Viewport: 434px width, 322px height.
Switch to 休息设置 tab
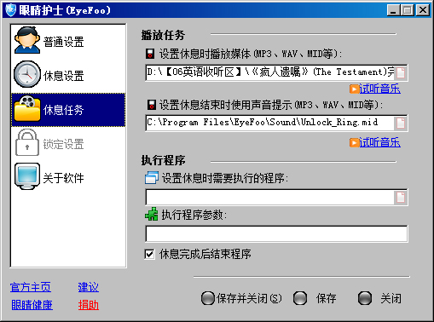[x=68, y=76]
